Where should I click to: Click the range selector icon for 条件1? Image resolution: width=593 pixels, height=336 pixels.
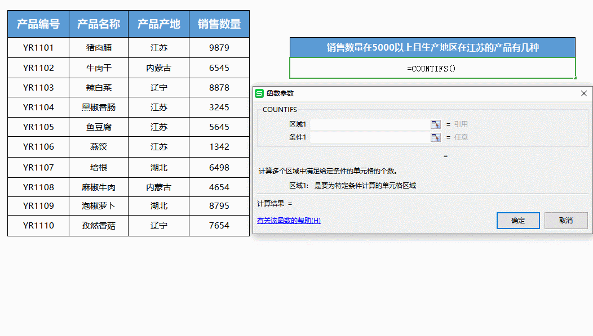coord(435,137)
